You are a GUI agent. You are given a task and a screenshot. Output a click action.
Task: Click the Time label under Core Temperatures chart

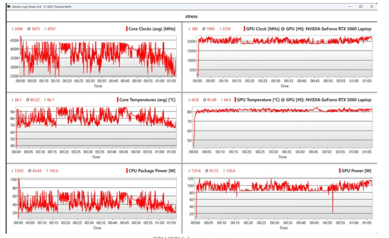pyautogui.click(x=96, y=157)
